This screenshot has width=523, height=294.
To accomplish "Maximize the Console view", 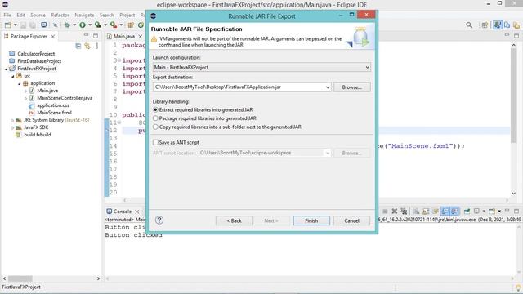I will tap(516, 211).
